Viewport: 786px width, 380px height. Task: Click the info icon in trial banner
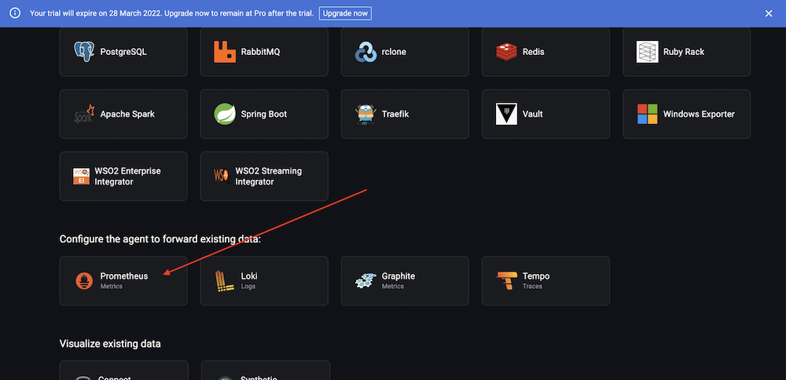click(x=15, y=13)
